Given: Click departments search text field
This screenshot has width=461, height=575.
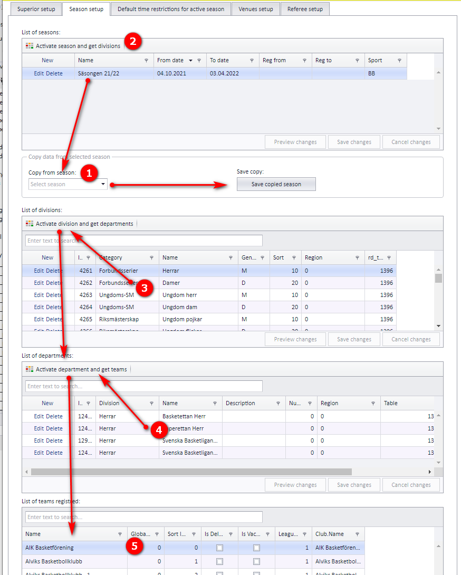Looking at the screenshot, I should point(144,386).
